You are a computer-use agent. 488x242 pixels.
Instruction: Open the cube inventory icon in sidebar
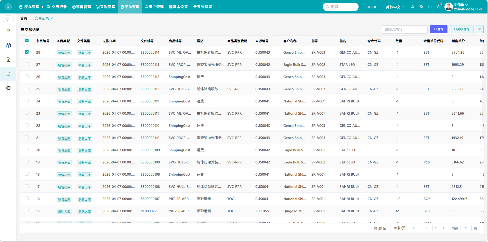pyautogui.click(x=8, y=45)
